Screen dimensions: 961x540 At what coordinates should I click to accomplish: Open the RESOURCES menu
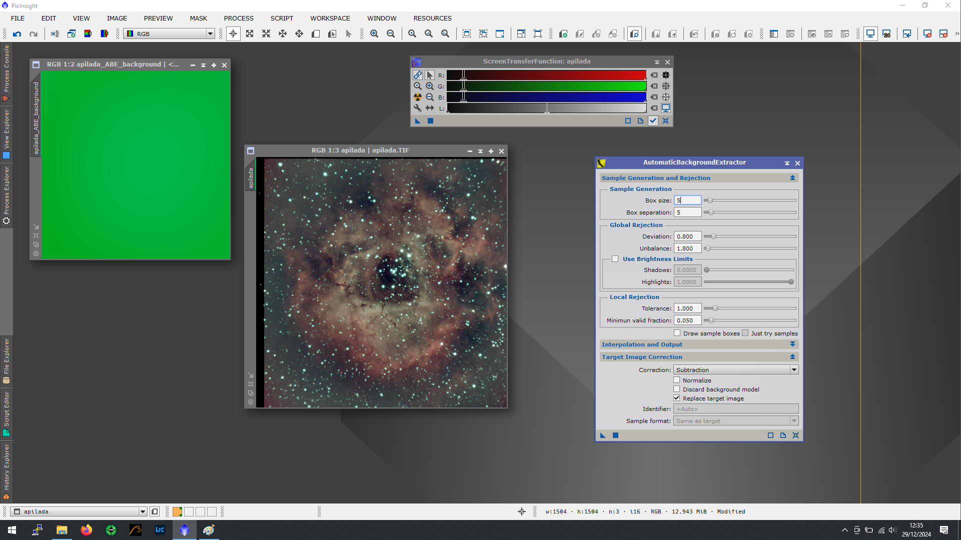coord(432,18)
